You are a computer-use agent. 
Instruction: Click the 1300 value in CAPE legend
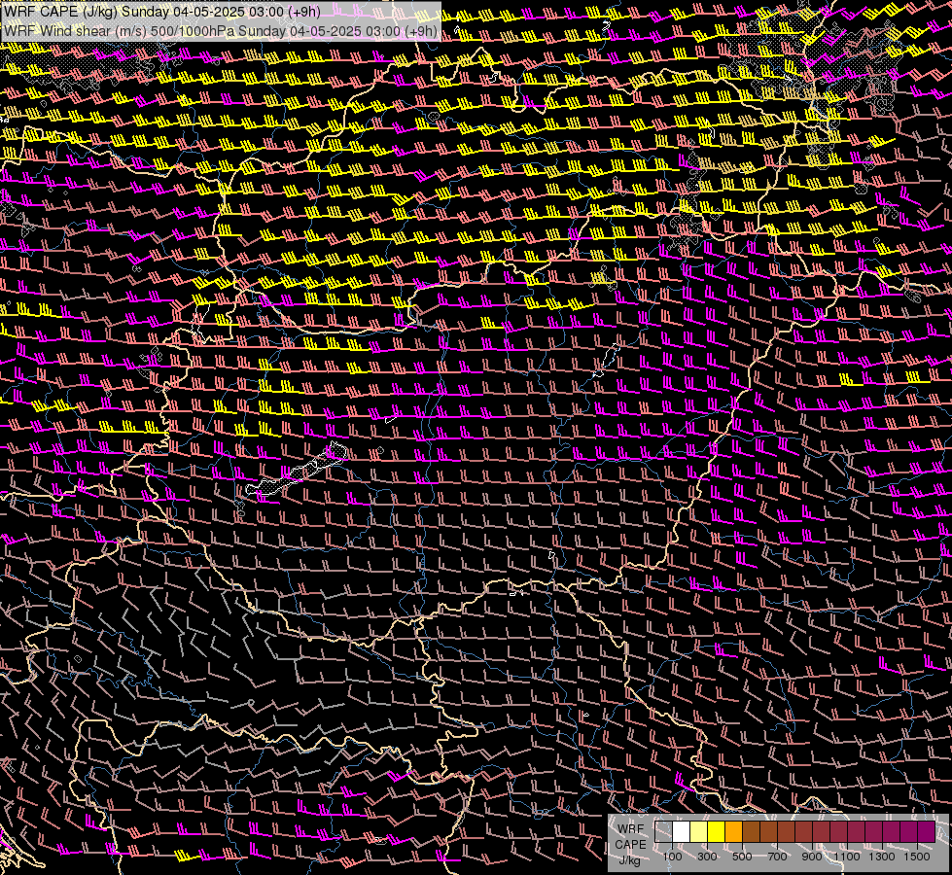pyautogui.click(x=882, y=857)
